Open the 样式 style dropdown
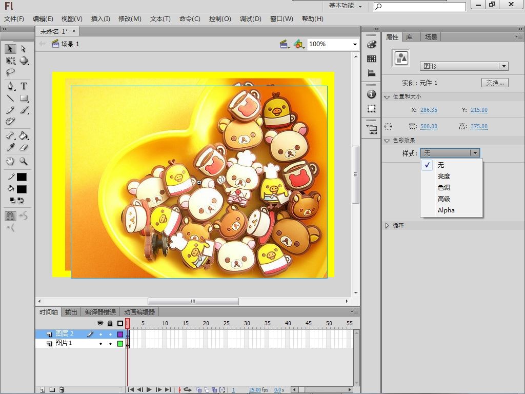 [450, 153]
